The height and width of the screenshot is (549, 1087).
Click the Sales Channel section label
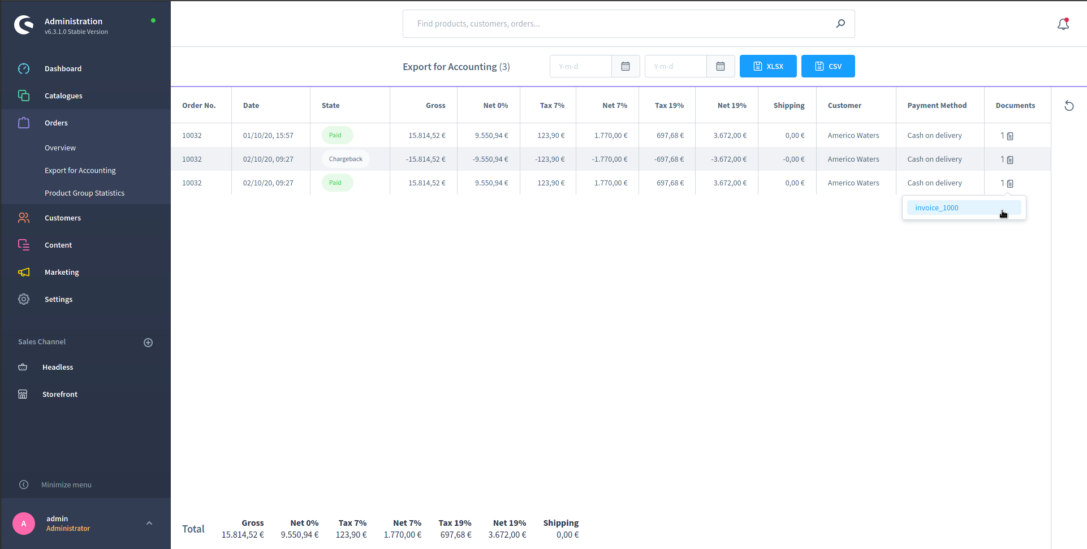(42, 342)
